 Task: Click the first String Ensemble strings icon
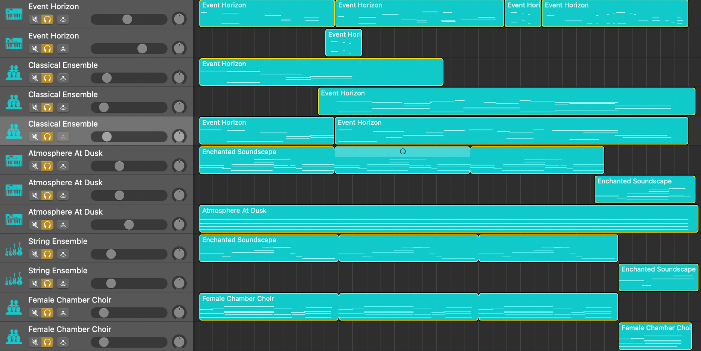14,249
